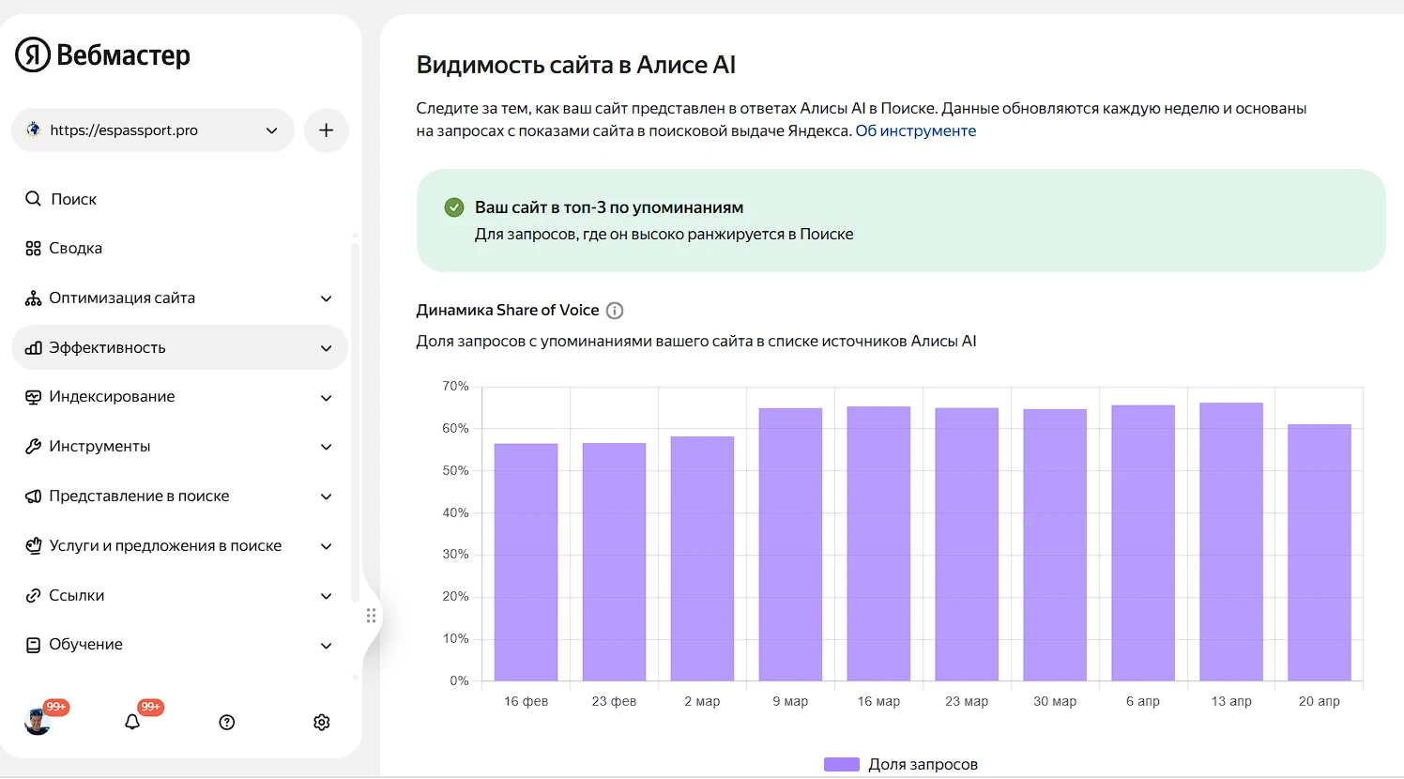Click the Поиск magnifier icon
The height and width of the screenshot is (779, 1404).
point(33,199)
